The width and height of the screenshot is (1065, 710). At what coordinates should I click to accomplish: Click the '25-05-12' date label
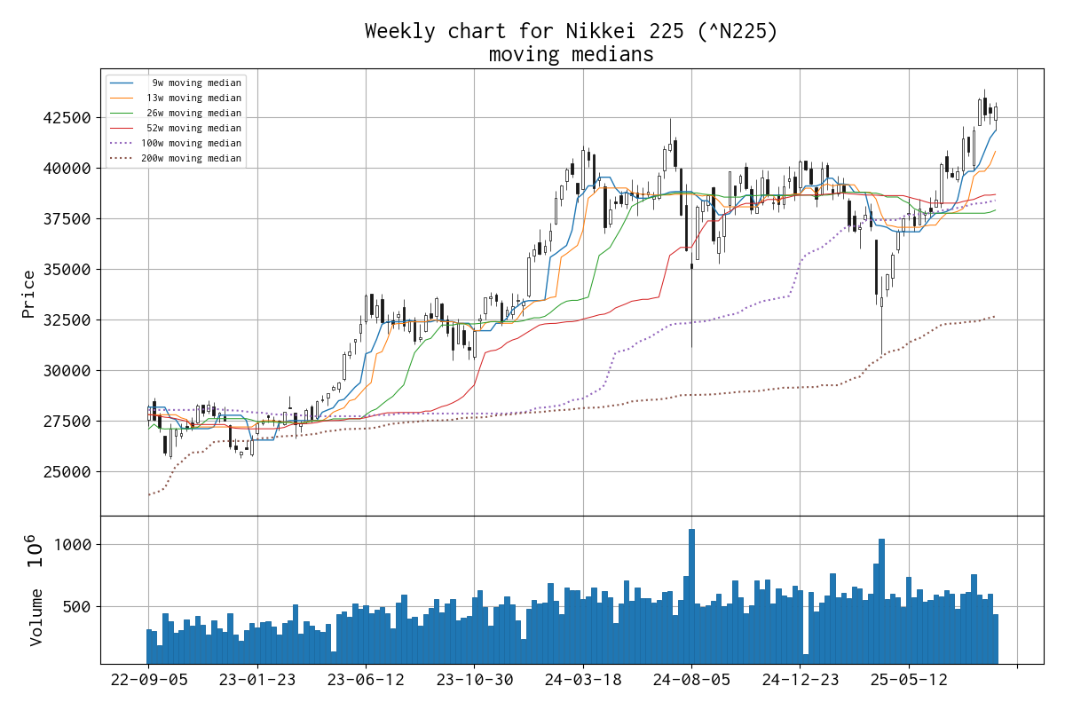909,681
